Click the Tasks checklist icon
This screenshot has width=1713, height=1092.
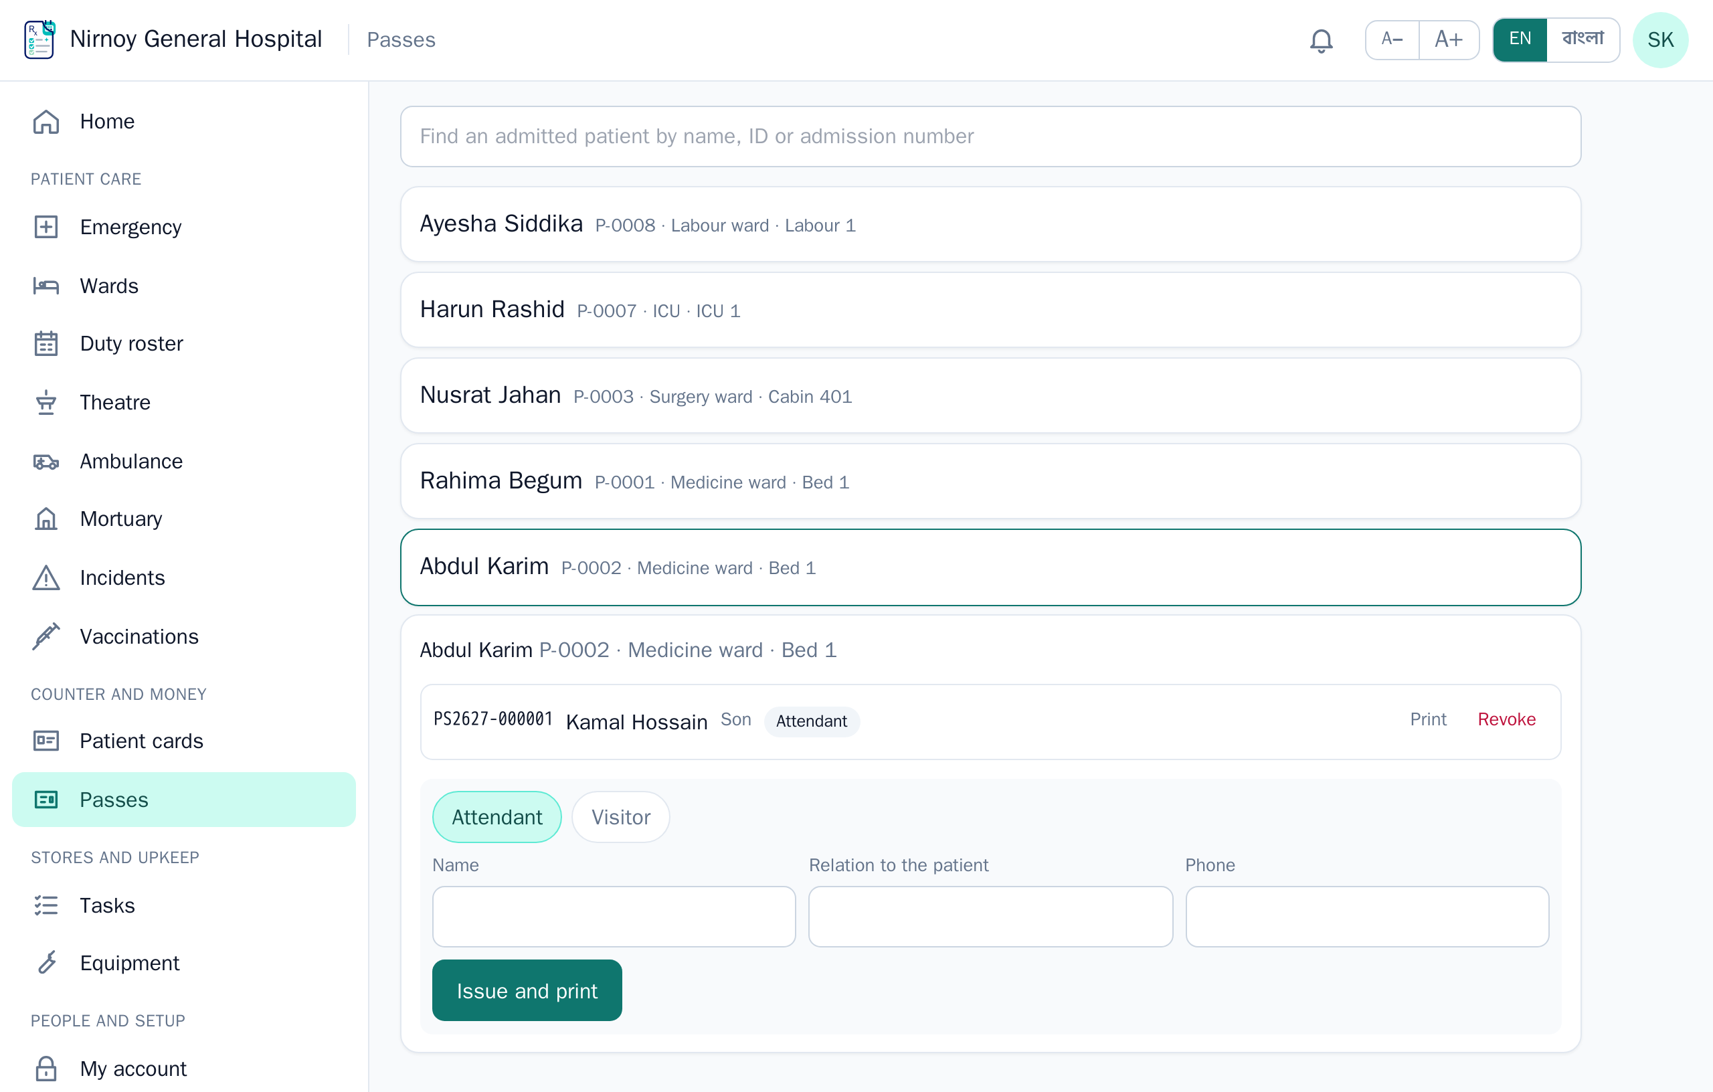46,905
